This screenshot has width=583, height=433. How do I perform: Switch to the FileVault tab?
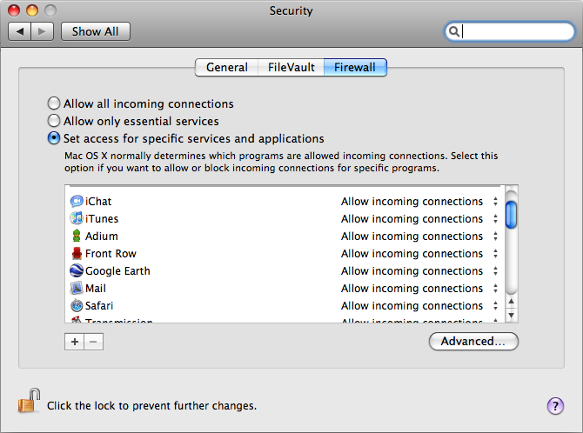tap(291, 67)
